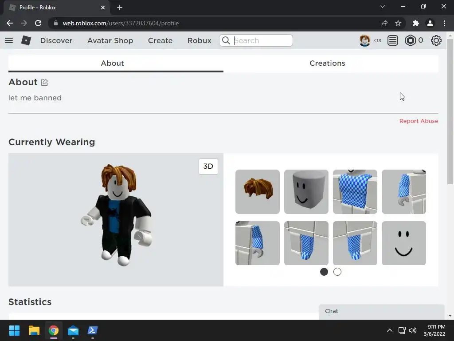Viewport: 454px width, 341px height.
Task: Close the Profile - Roblox tab
Action: (103, 8)
